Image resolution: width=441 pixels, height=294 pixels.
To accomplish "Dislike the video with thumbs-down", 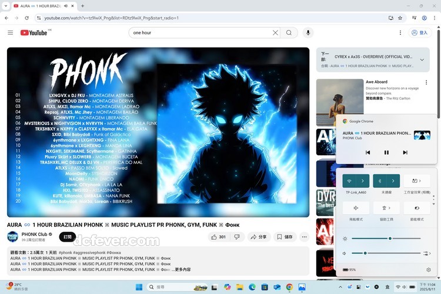I will [x=237, y=237].
